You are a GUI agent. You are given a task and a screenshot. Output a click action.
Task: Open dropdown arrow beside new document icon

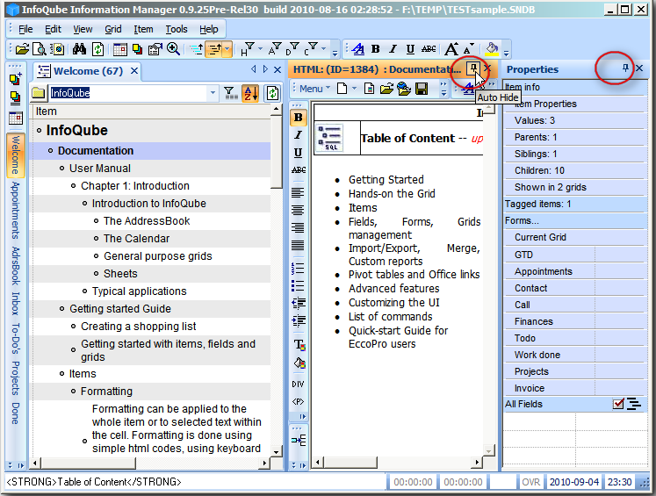click(355, 89)
